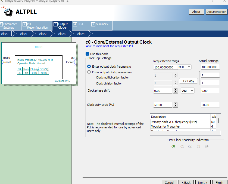Viewport: 228px width, 184px height.
Task: Click the Cancel button
Action: tap(169, 182)
